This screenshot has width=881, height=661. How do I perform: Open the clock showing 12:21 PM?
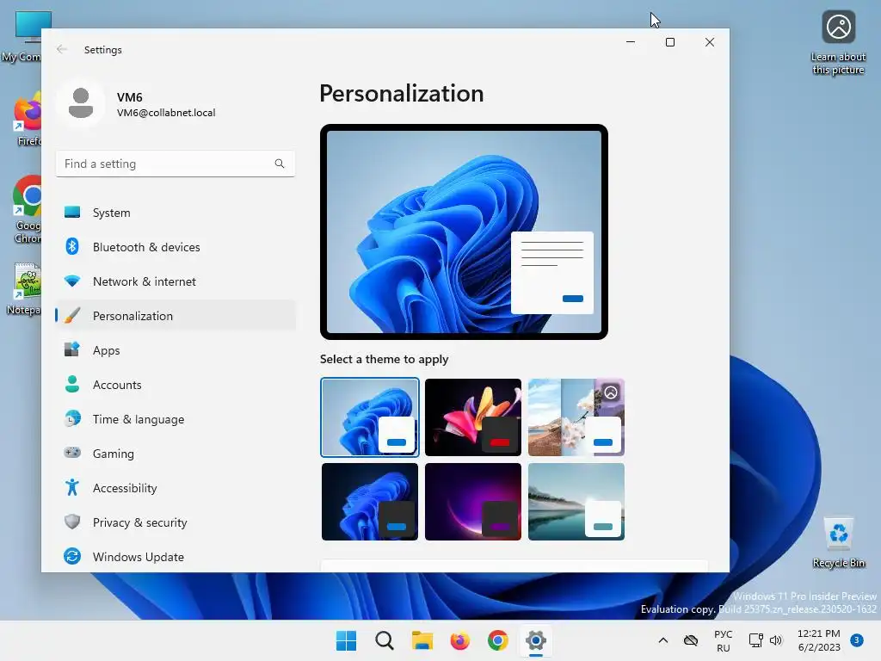(x=819, y=640)
